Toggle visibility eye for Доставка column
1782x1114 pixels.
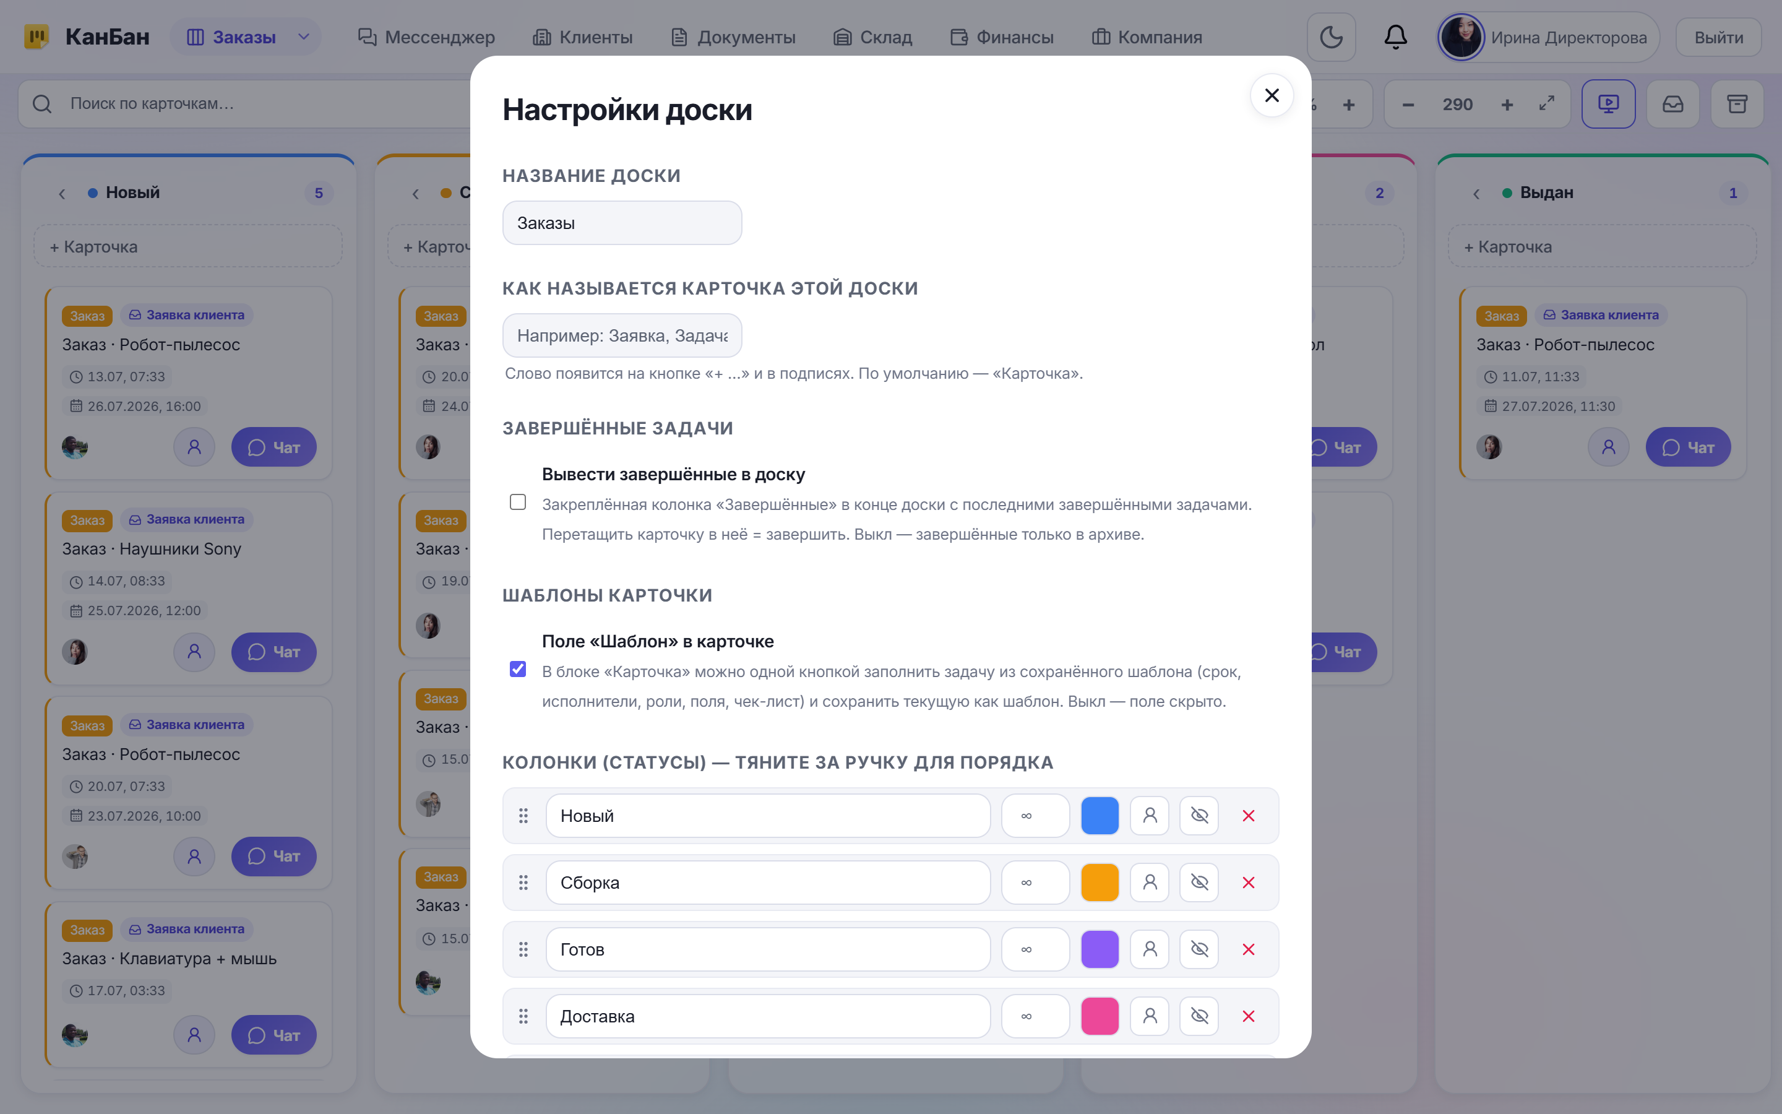pos(1199,1016)
